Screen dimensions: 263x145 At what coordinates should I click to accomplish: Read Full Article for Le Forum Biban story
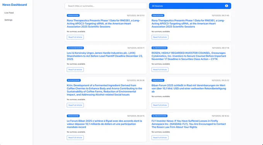point(75,138)
